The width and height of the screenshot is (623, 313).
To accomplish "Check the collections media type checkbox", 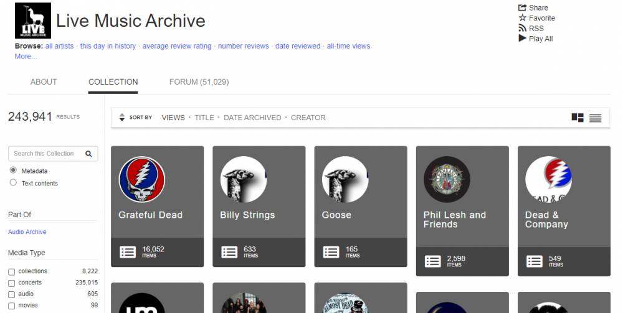I will point(11,272).
